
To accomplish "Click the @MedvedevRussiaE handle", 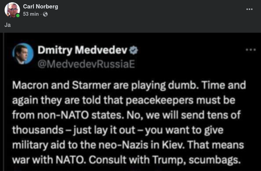I will (x=86, y=63).
